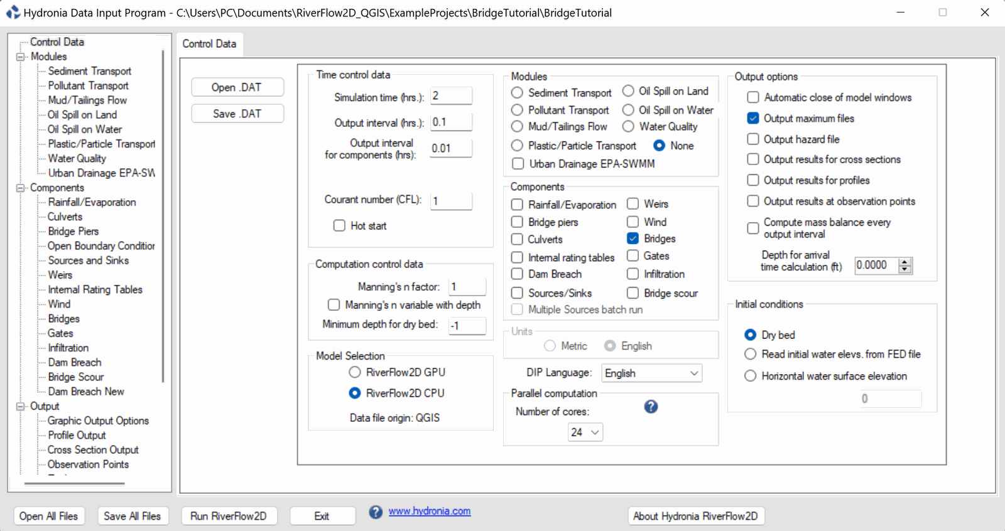Image resolution: width=1005 pixels, height=531 pixels.
Task: Select Graphic Output Options tree item
Action: pos(98,421)
